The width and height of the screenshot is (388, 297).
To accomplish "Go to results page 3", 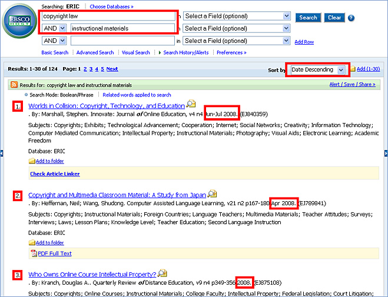I will point(91,69).
